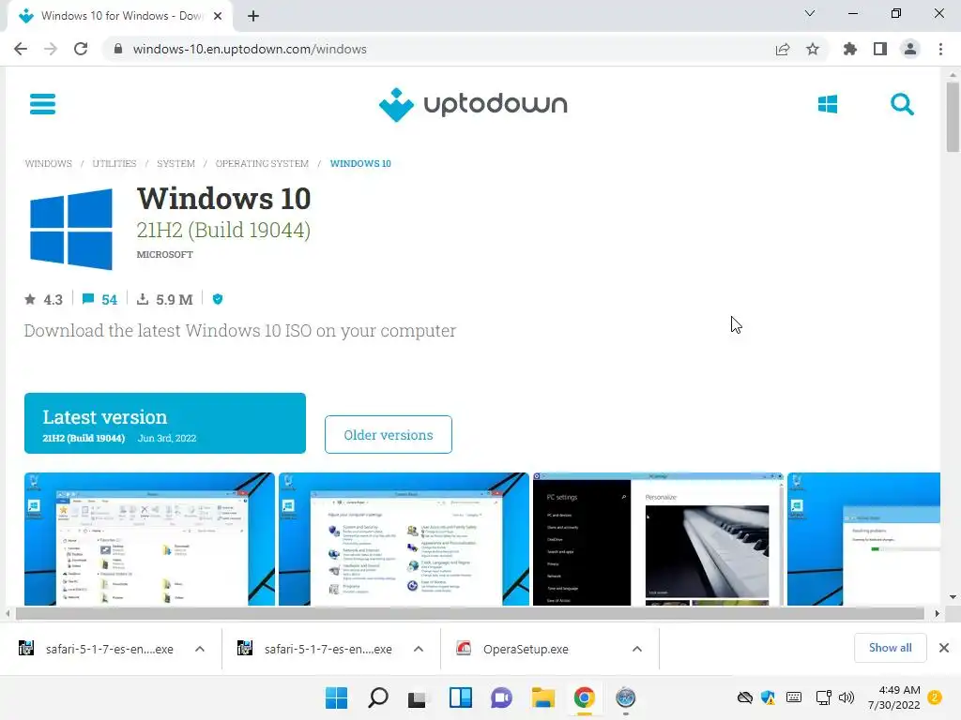
Task: Expand options for second safari download
Action: click(x=419, y=649)
